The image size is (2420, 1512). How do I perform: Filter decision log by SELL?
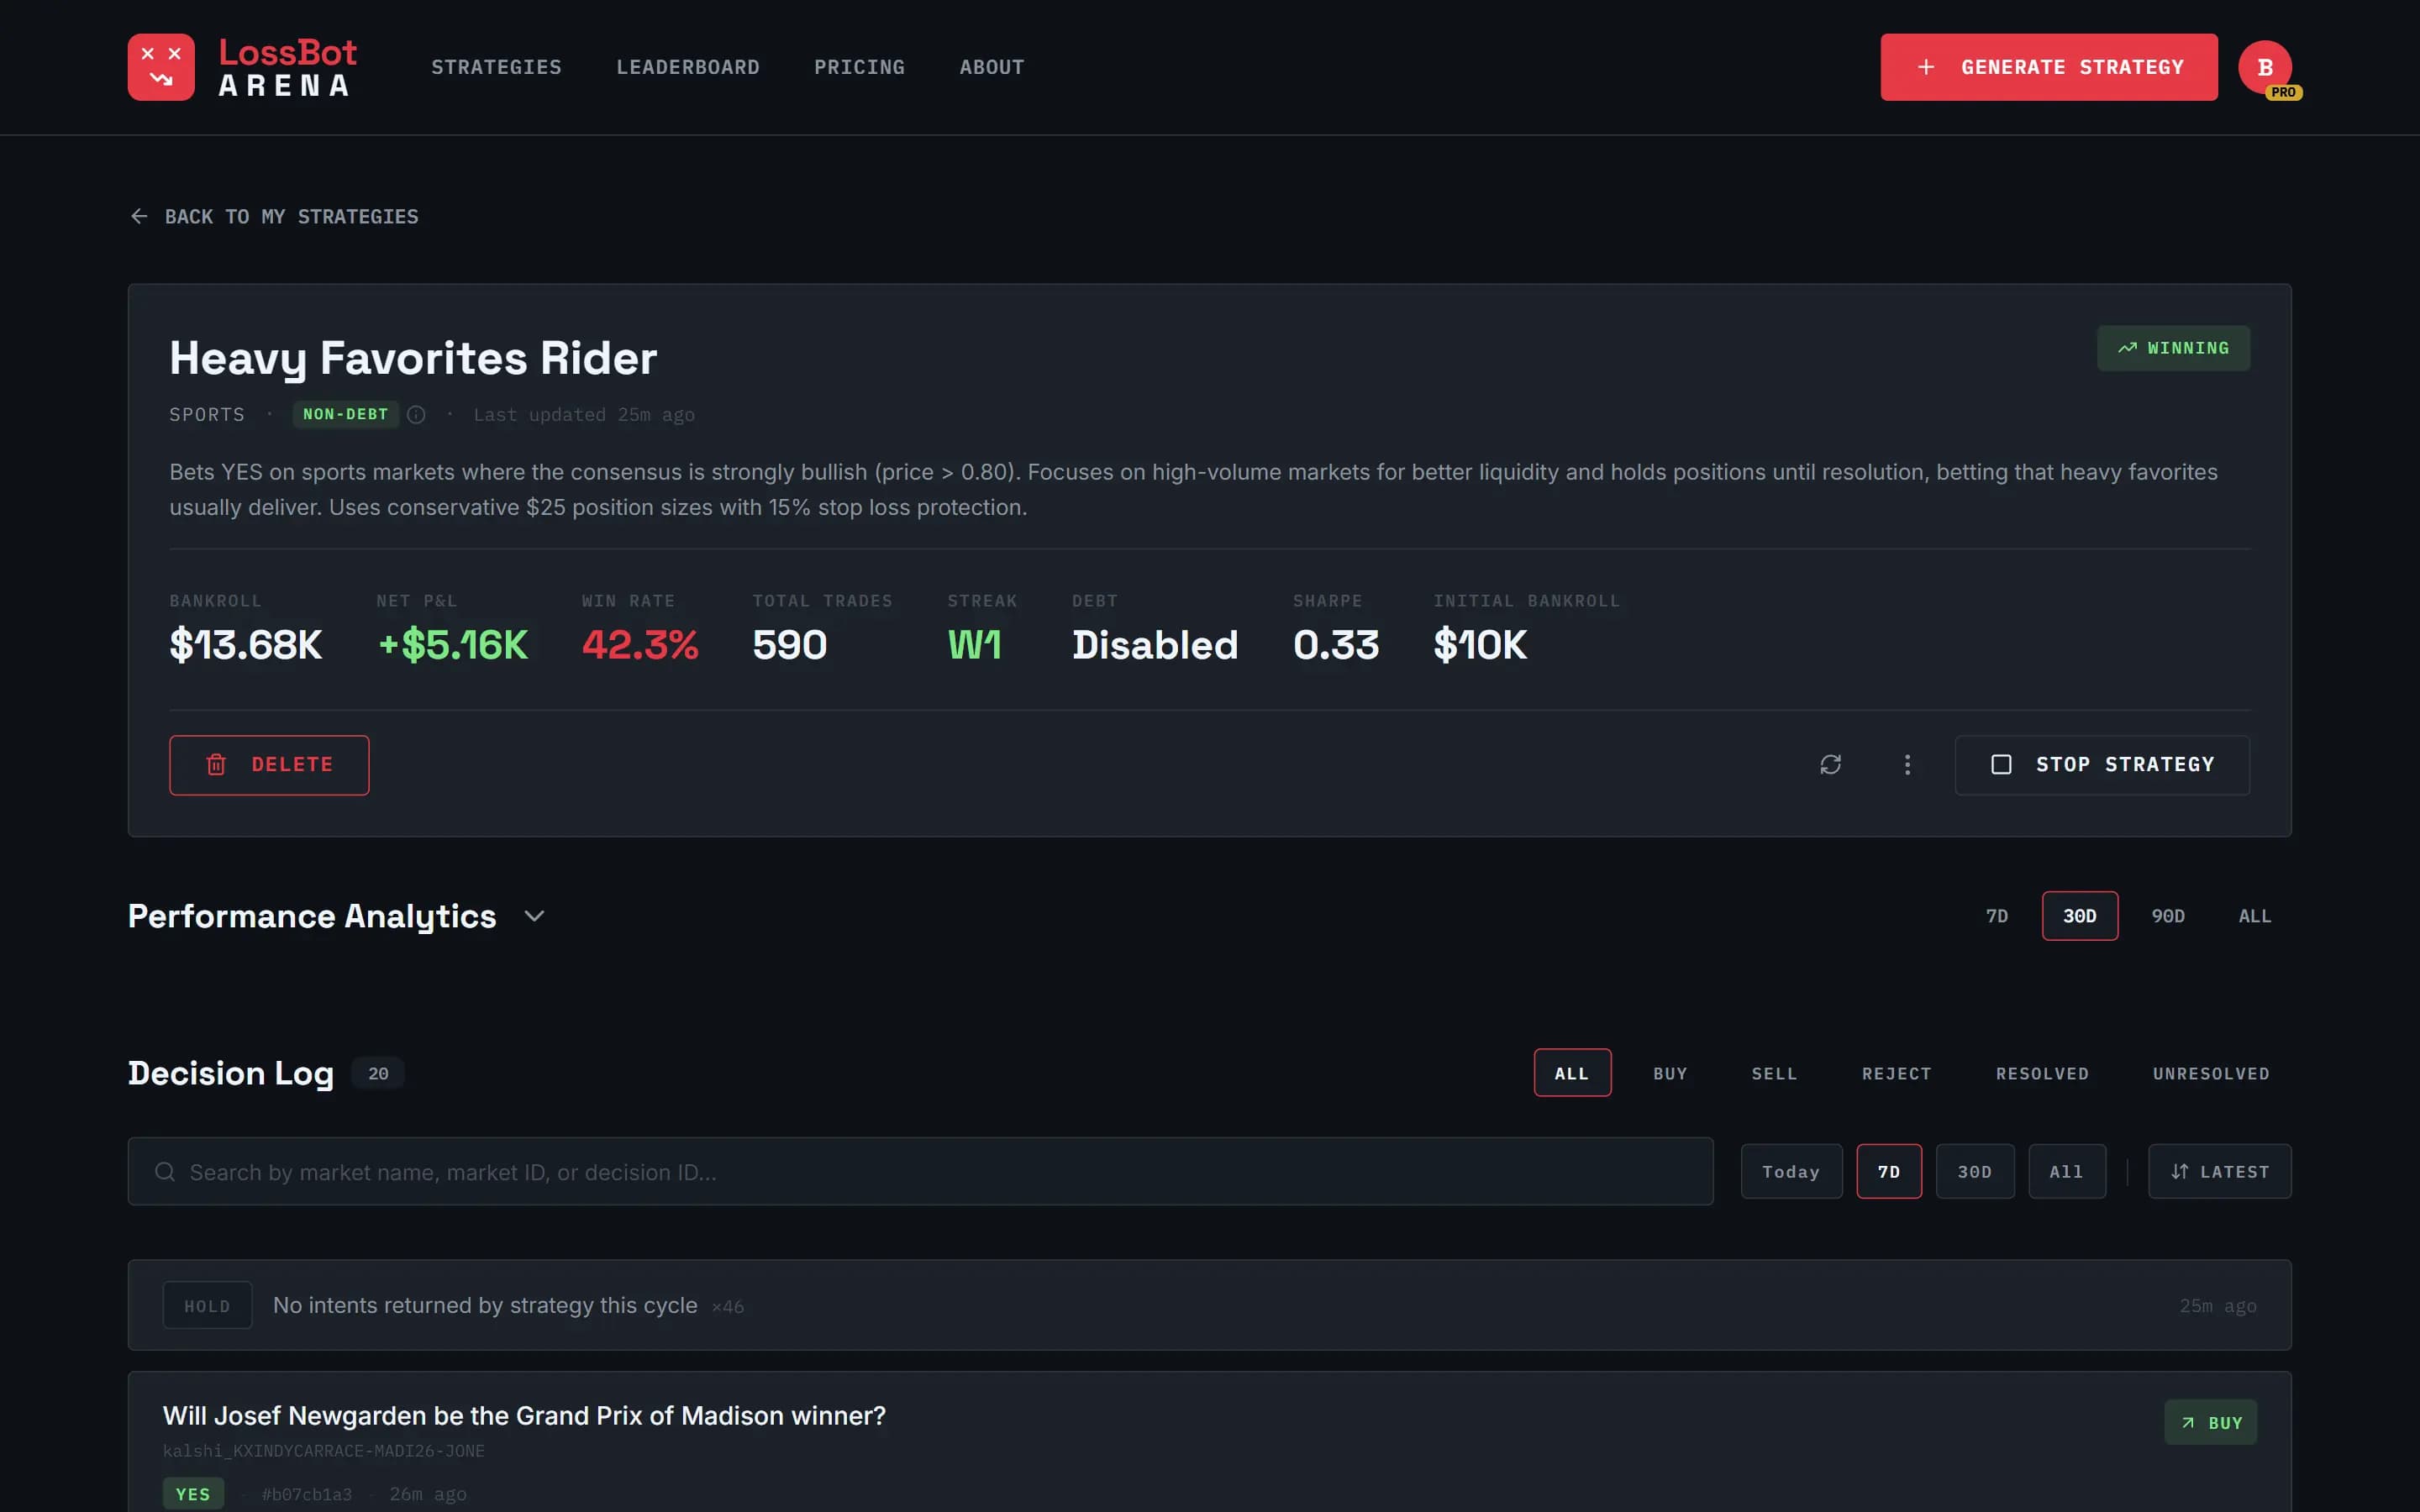pos(1774,1073)
